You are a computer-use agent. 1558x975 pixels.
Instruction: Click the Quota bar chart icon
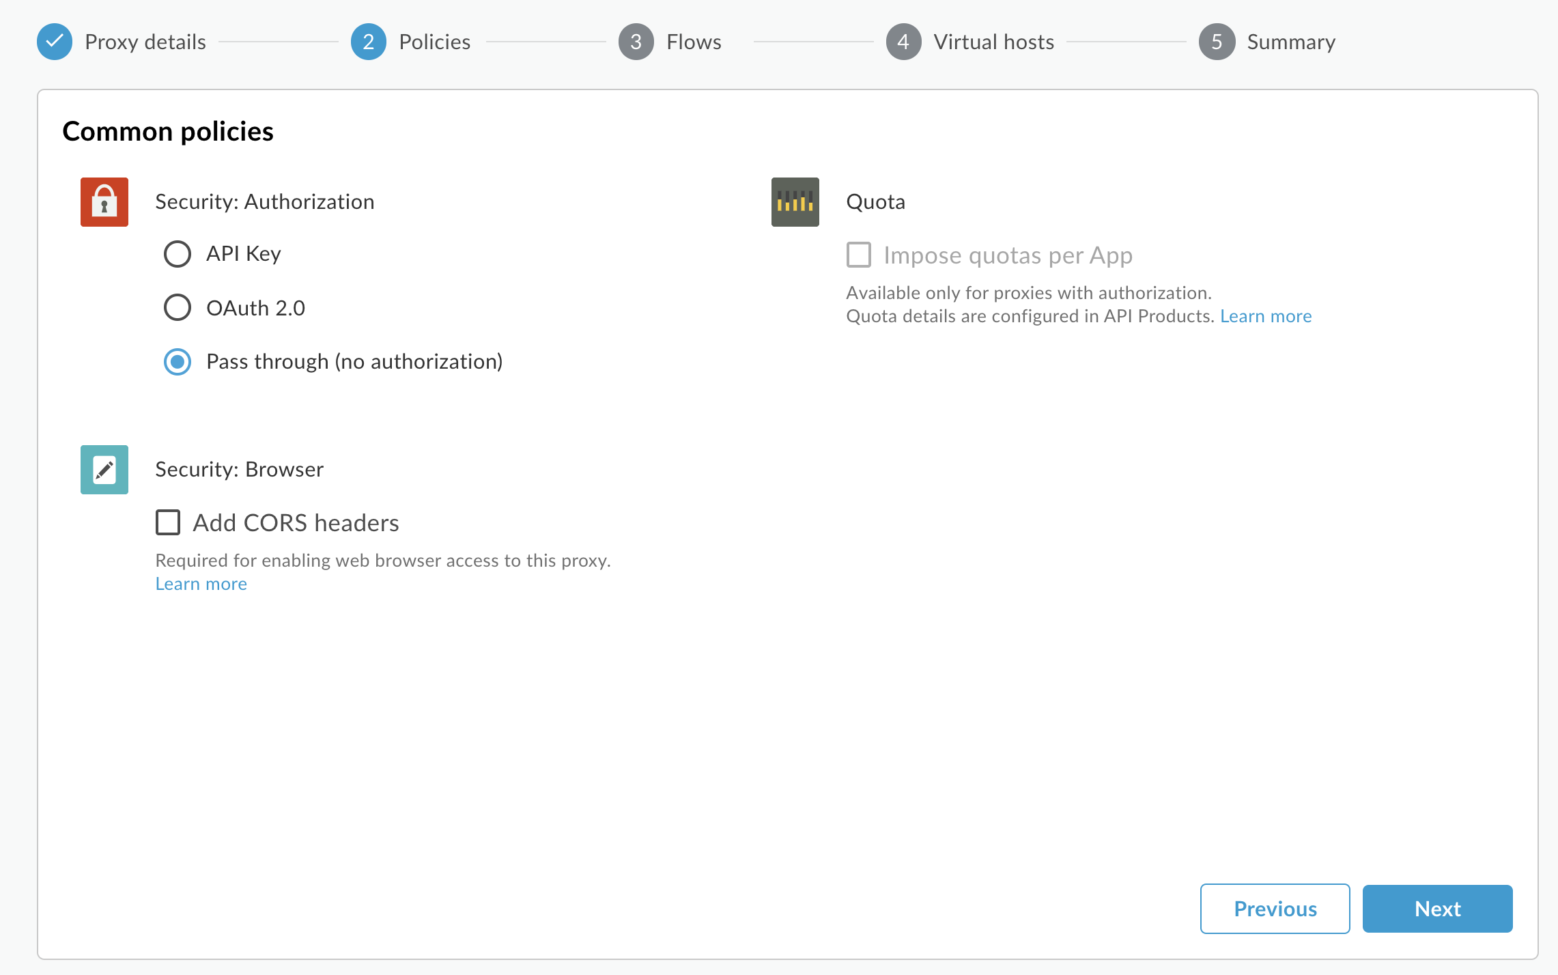pyautogui.click(x=797, y=201)
